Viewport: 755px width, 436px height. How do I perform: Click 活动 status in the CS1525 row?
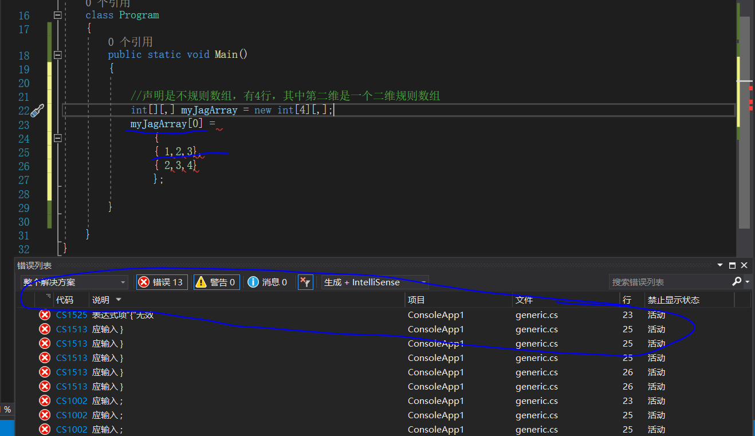click(x=656, y=315)
